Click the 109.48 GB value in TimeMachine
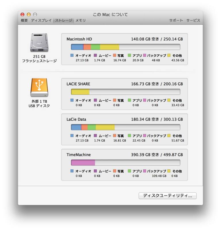 159,176
